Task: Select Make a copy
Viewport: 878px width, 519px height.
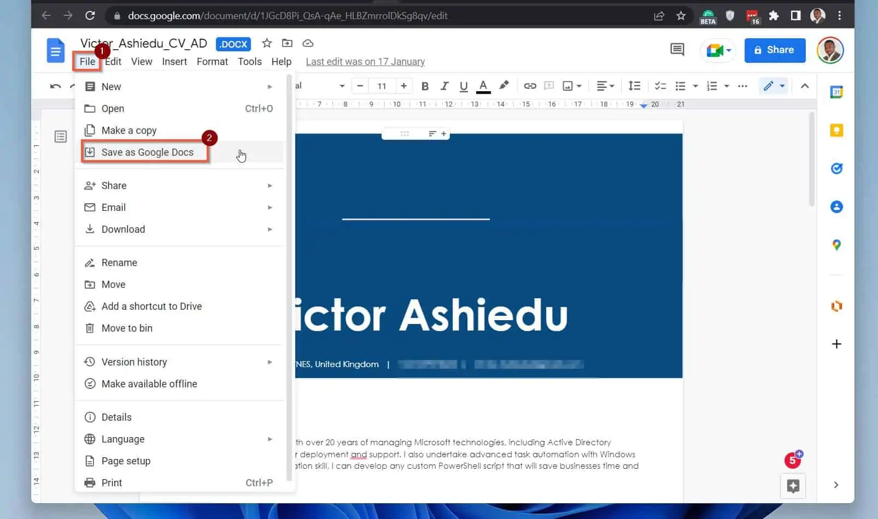Action: [x=180, y=130]
